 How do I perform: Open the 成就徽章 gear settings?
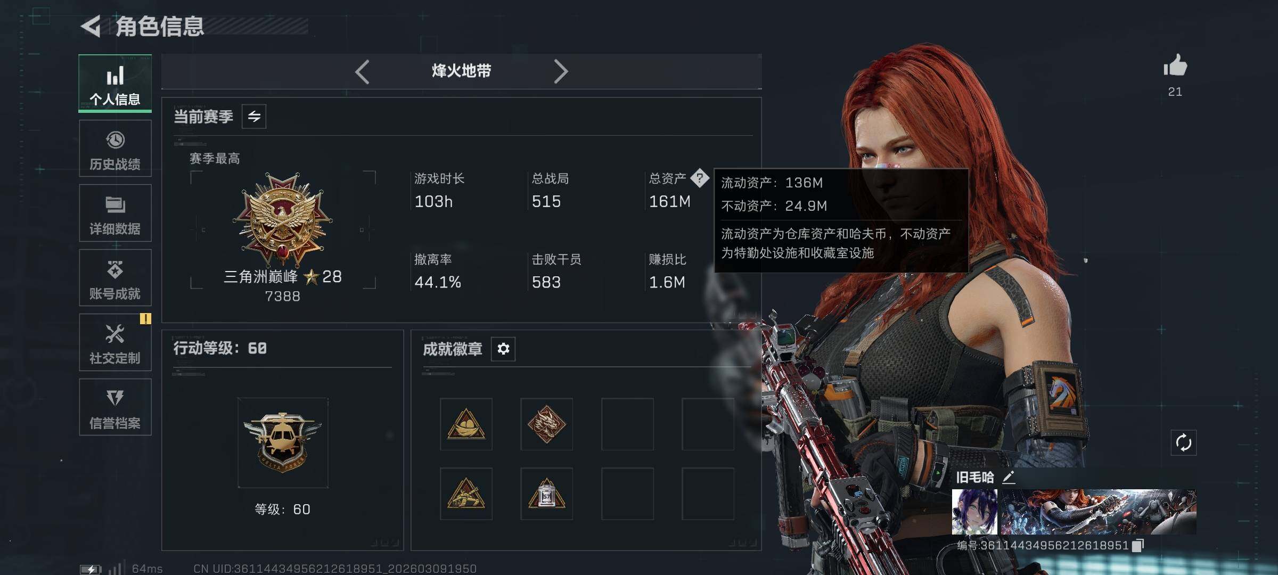coord(503,349)
